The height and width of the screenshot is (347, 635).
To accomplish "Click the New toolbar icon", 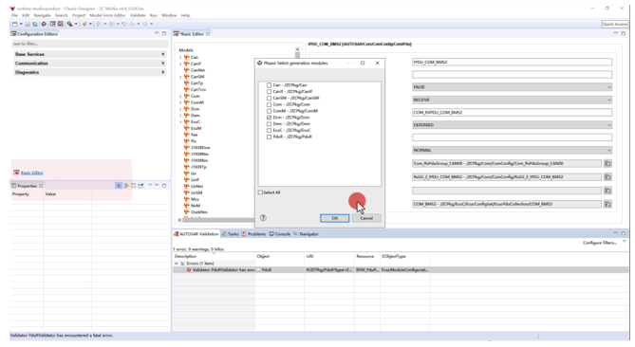I will (x=15, y=24).
